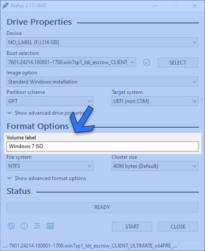205x251 pixels.
Task: Click the Rufus USB title bar icon
Action: click(5, 6)
